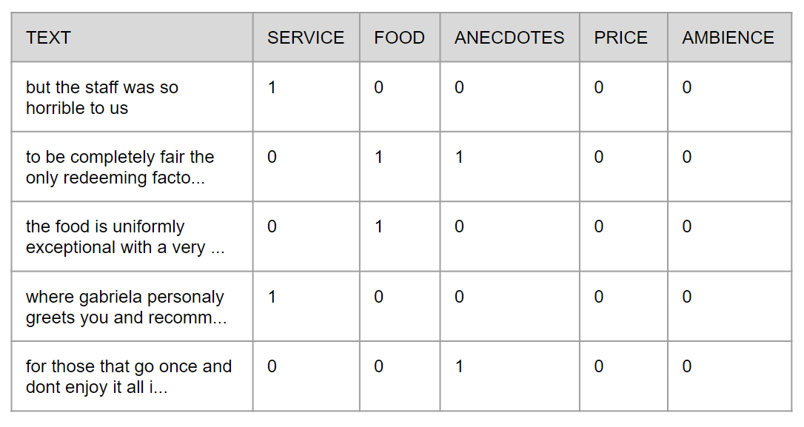Click the SERVICE column header
The image size is (804, 427).
pos(306,38)
